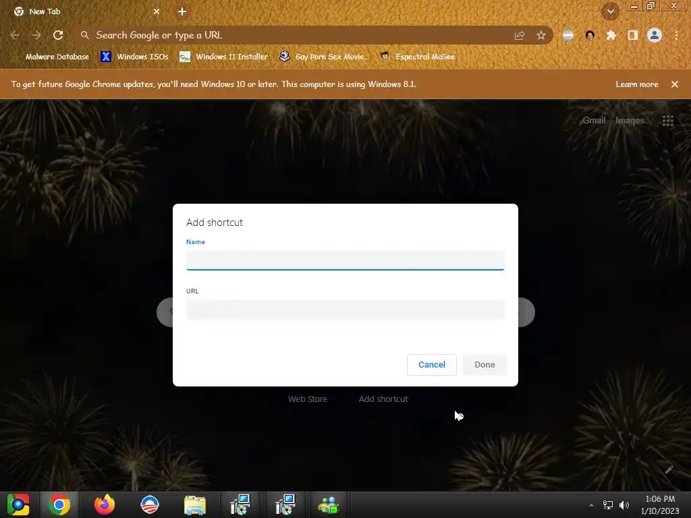This screenshot has height=518, width=691.
Task: Cancel the Add shortcut dialog
Action: point(431,365)
